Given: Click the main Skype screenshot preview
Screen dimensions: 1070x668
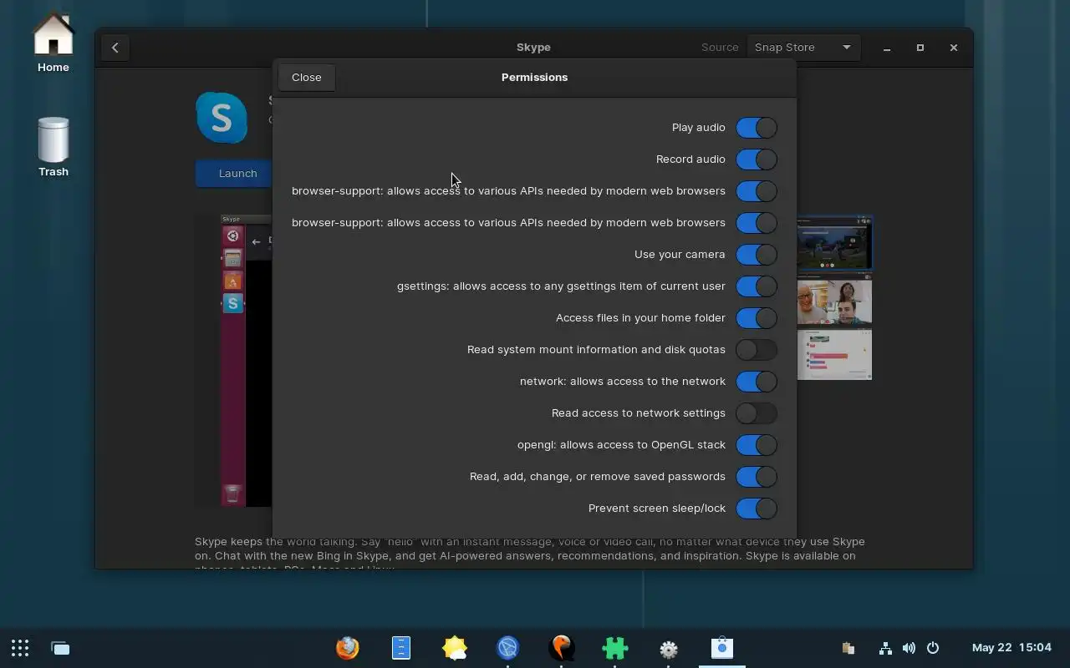Looking at the screenshot, I should pyautogui.click(x=234, y=360).
